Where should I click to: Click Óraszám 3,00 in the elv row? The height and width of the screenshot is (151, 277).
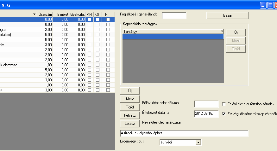pos(44,45)
